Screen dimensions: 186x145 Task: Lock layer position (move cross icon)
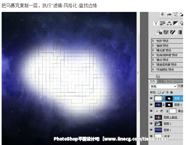click(x=167, y=92)
